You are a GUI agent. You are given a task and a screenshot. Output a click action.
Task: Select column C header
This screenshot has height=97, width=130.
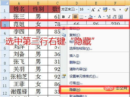click(57, 3)
